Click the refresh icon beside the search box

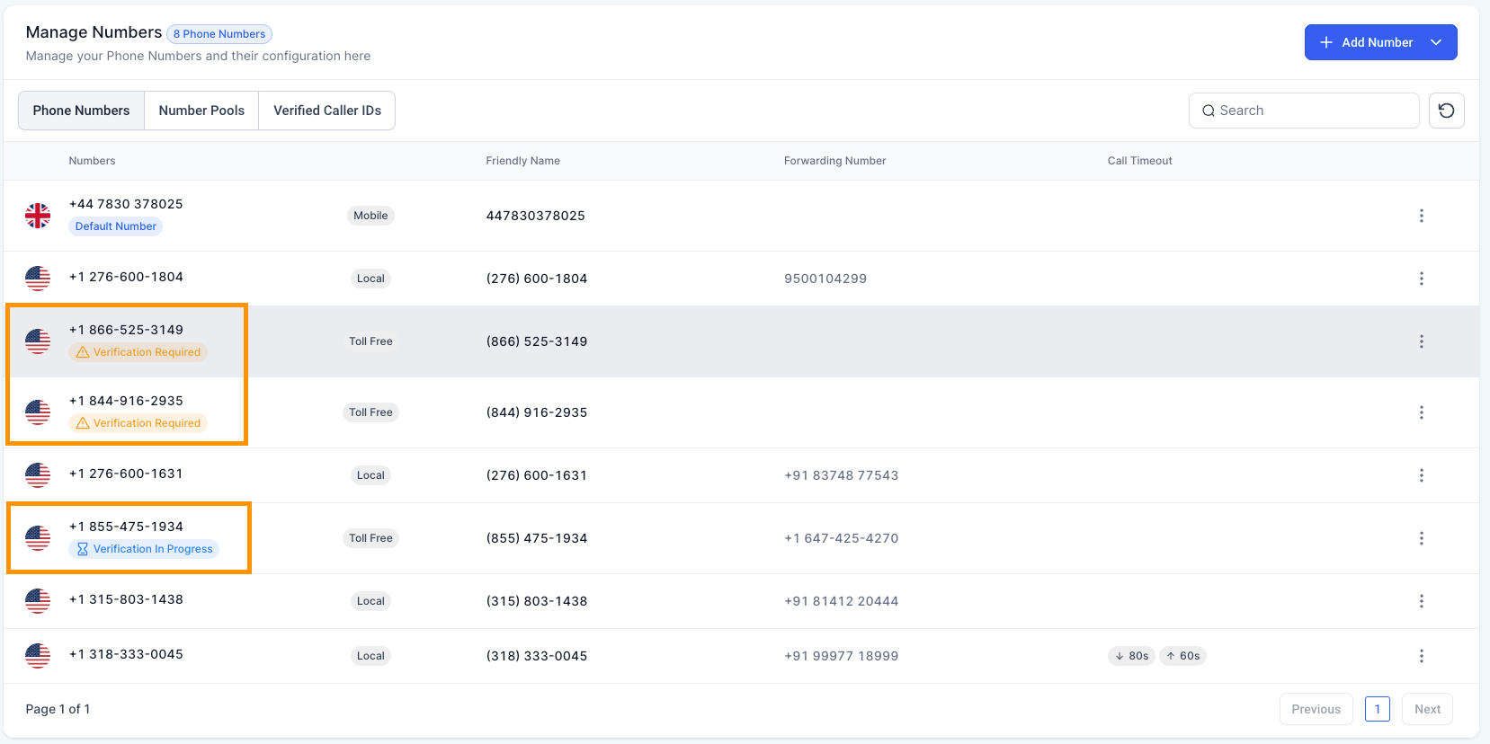click(x=1446, y=111)
